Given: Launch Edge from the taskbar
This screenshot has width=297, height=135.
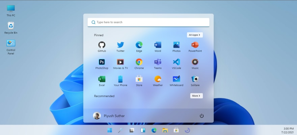Looking at the screenshot, I should point(154,130).
